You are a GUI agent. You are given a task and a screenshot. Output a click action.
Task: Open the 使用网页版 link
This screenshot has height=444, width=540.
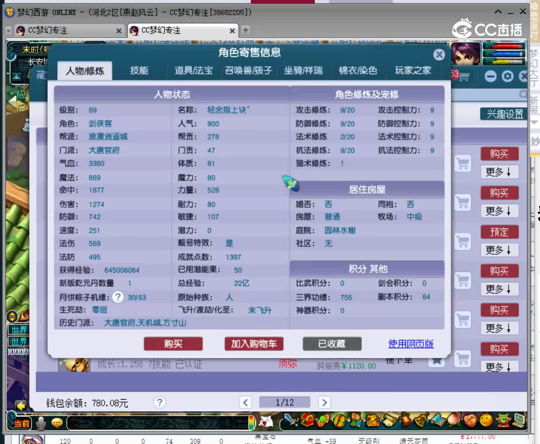click(411, 344)
